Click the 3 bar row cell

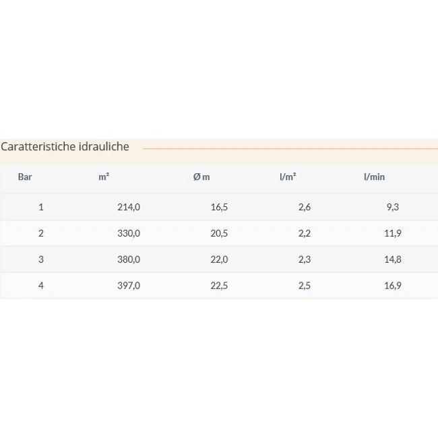[41, 259]
